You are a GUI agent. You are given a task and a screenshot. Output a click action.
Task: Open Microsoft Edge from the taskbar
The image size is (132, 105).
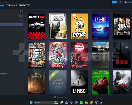[76, 102]
